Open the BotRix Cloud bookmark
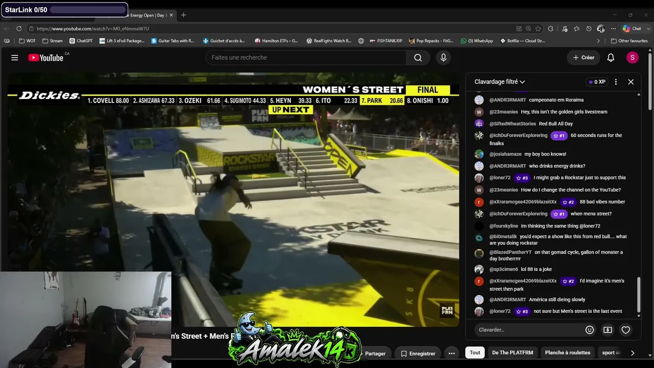This screenshot has height=368, width=654. click(522, 41)
